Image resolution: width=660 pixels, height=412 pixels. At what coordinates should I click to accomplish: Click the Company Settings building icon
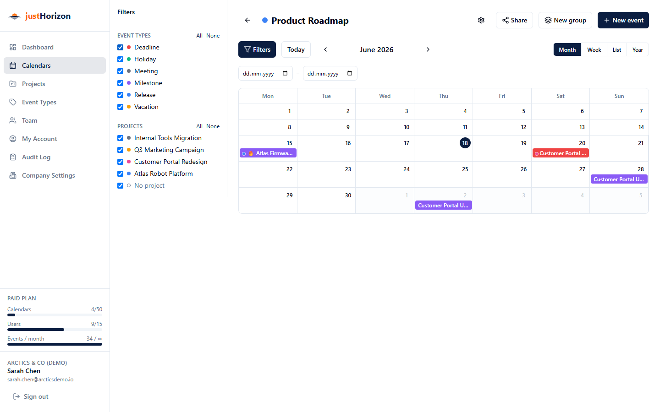tap(13, 175)
